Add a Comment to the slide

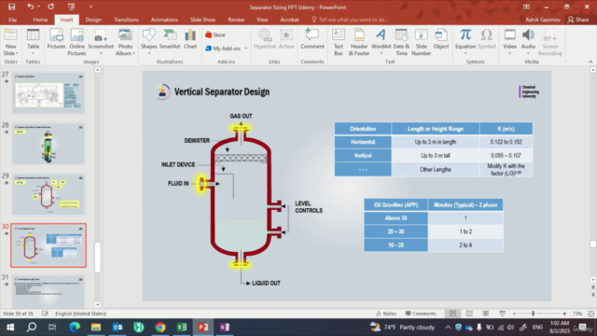pos(312,39)
